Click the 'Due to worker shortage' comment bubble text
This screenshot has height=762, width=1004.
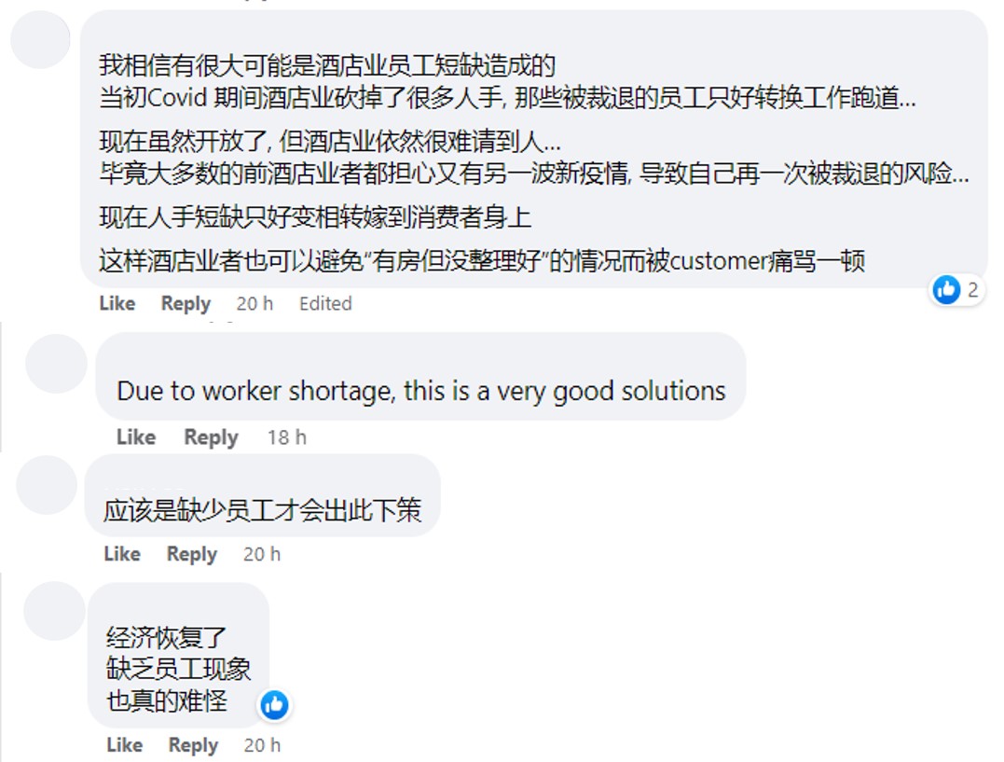pyautogui.click(x=421, y=391)
